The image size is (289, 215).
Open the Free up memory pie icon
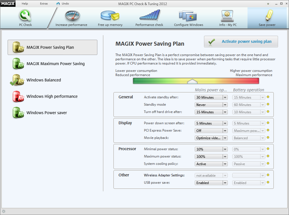click(x=110, y=15)
